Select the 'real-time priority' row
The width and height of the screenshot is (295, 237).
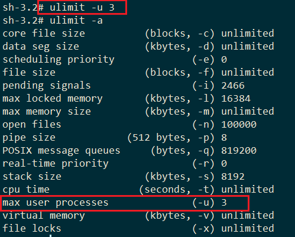[115, 164]
